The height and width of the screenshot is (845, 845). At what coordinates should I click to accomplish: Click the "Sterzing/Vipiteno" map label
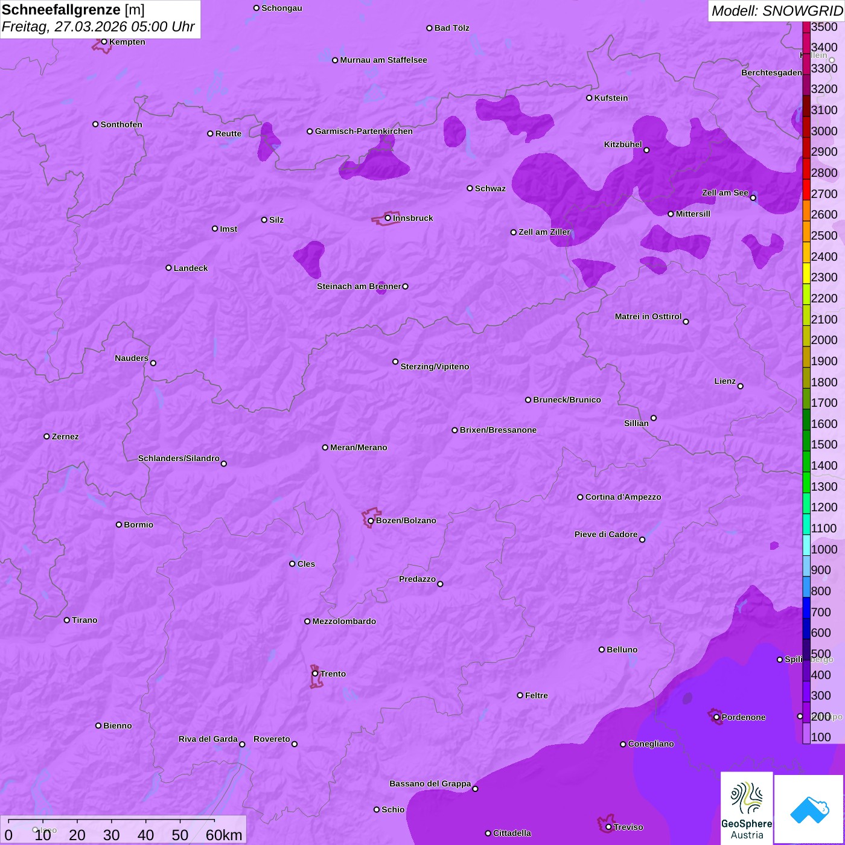(435, 366)
